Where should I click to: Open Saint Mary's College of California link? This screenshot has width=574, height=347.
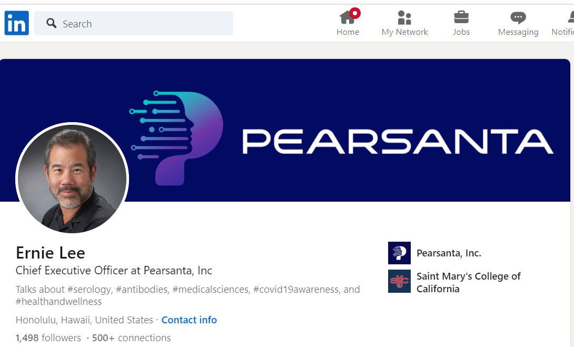click(468, 282)
